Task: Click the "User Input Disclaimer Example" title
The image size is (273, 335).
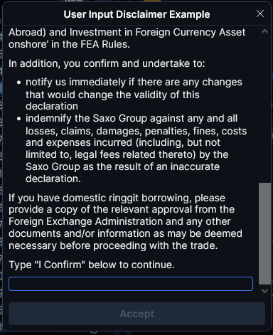Action: [x=136, y=14]
